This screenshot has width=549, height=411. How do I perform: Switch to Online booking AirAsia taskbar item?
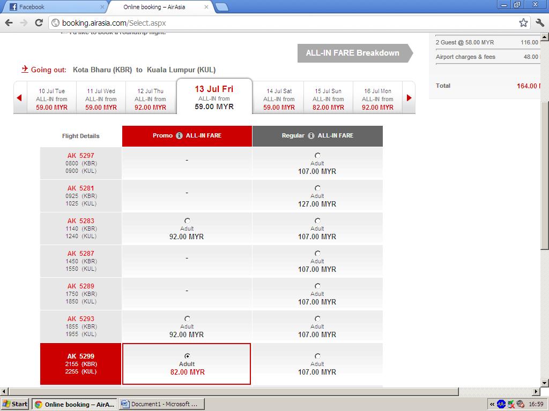point(75,405)
